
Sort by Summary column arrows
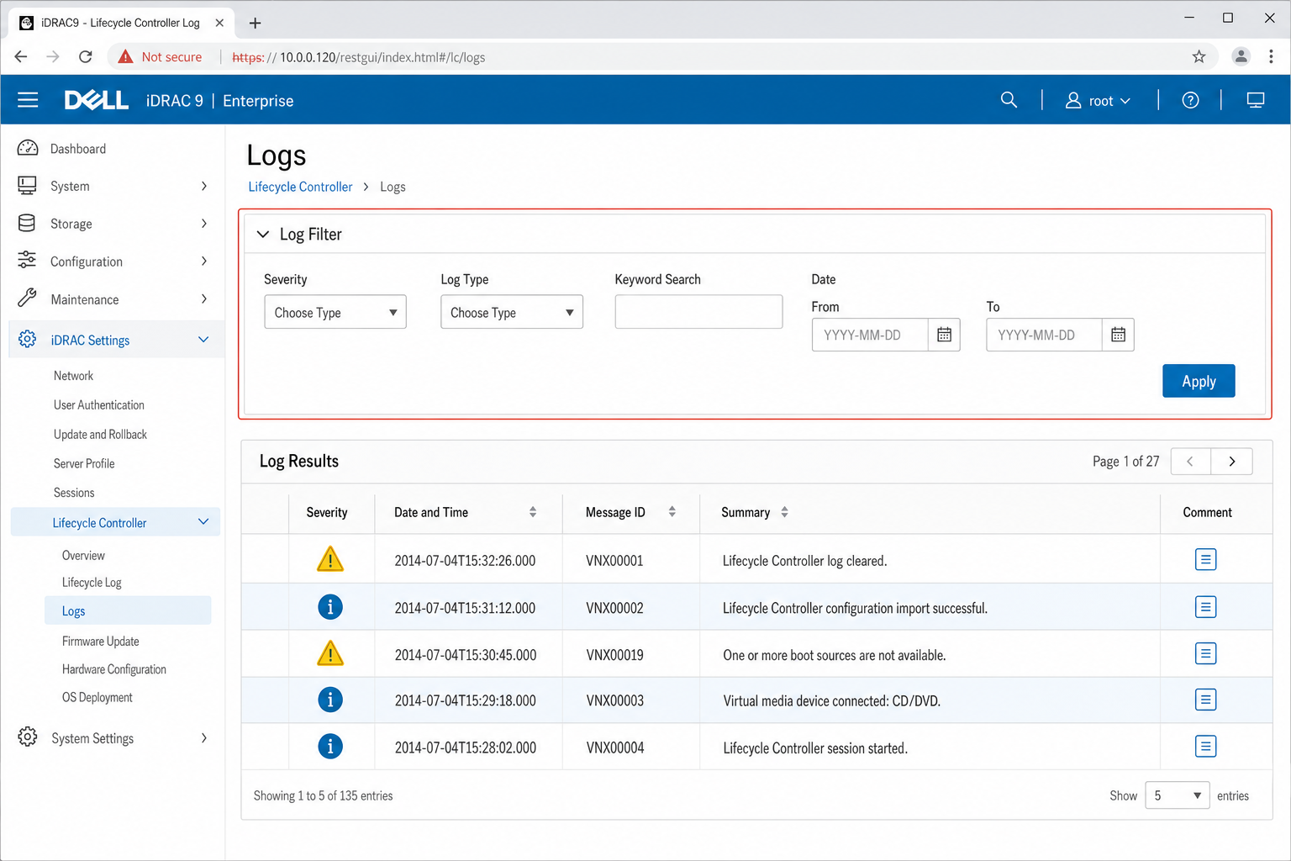point(784,512)
